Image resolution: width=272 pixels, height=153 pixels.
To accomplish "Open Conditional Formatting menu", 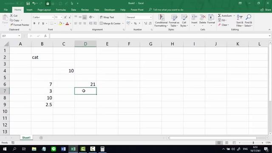I will pyautogui.click(x=161, y=21).
